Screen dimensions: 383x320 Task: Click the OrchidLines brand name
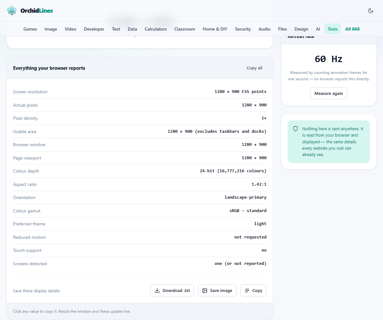point(37,11)
